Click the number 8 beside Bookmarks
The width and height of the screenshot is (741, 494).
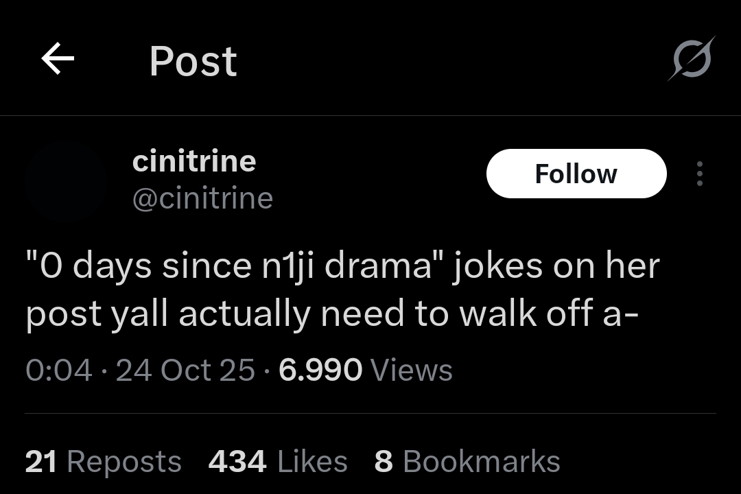384,462
